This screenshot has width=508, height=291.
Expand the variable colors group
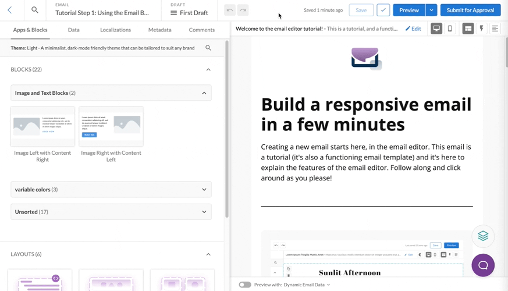point(111,190)
